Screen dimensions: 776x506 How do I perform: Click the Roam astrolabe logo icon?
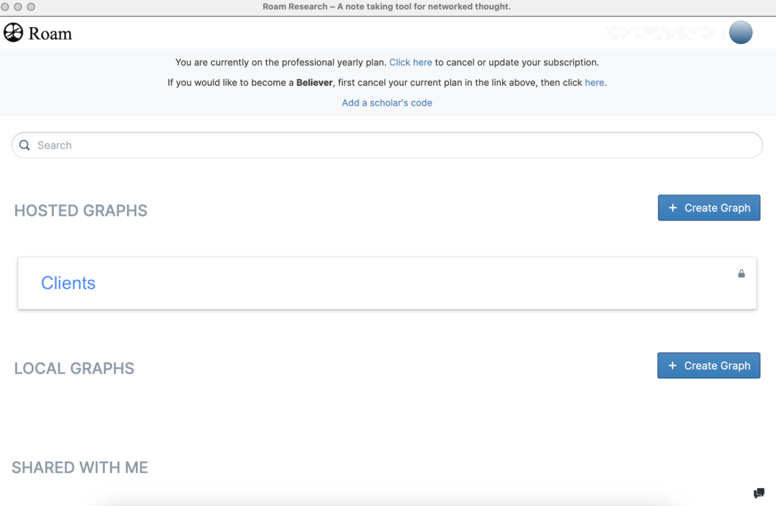(x=13, y=33)
